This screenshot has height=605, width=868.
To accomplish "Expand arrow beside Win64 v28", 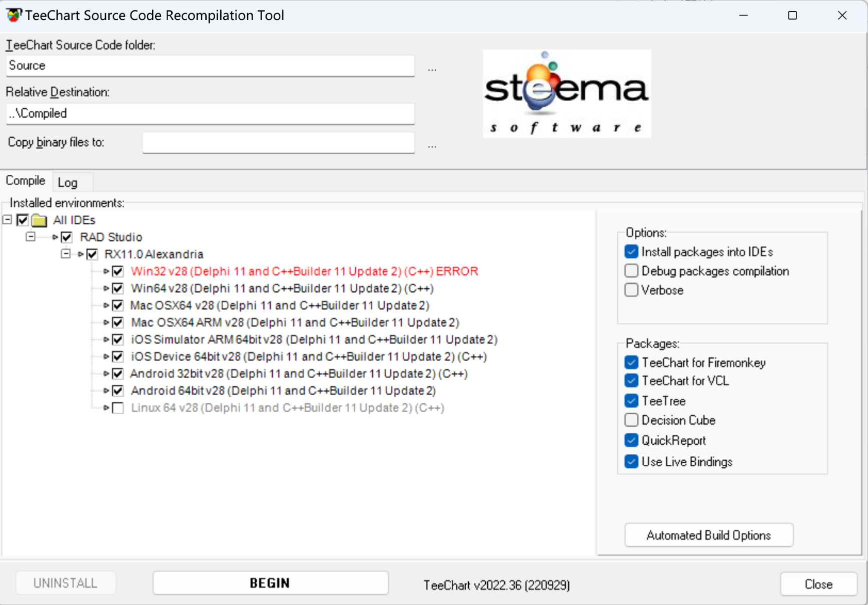I will [106, 288].
